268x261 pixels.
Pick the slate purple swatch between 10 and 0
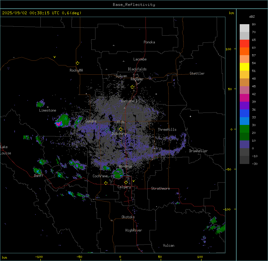click(244, 144)
